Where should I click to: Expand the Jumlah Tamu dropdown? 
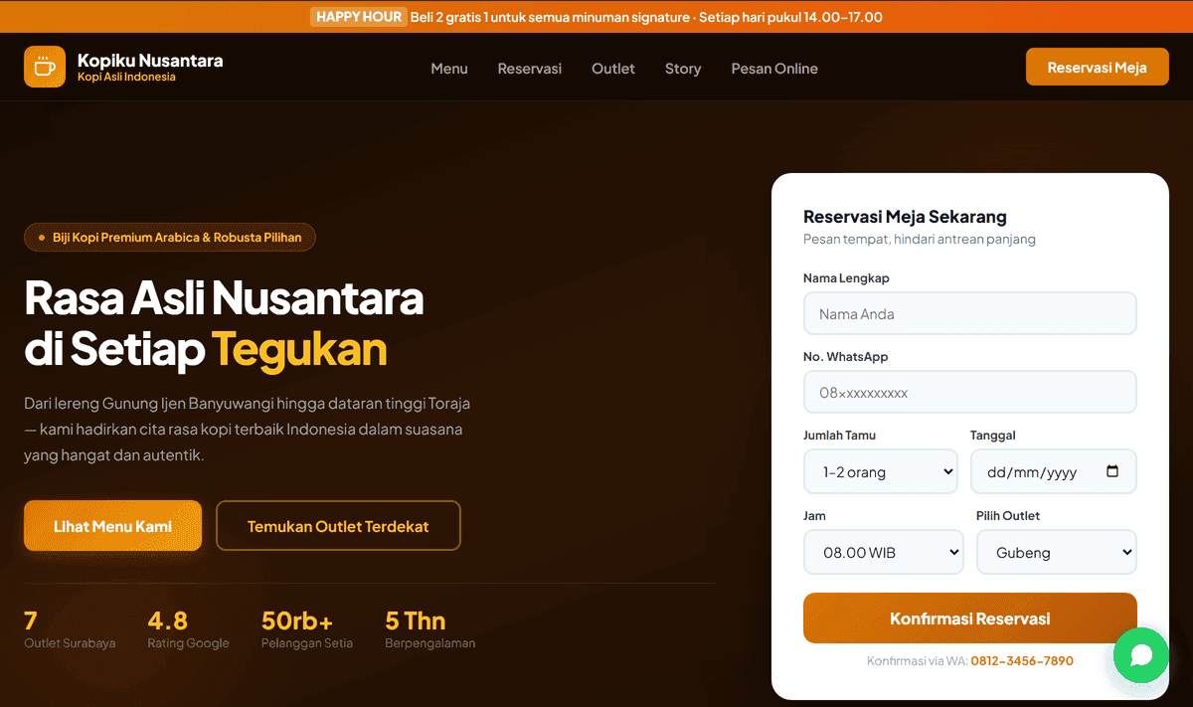(881, 471)
